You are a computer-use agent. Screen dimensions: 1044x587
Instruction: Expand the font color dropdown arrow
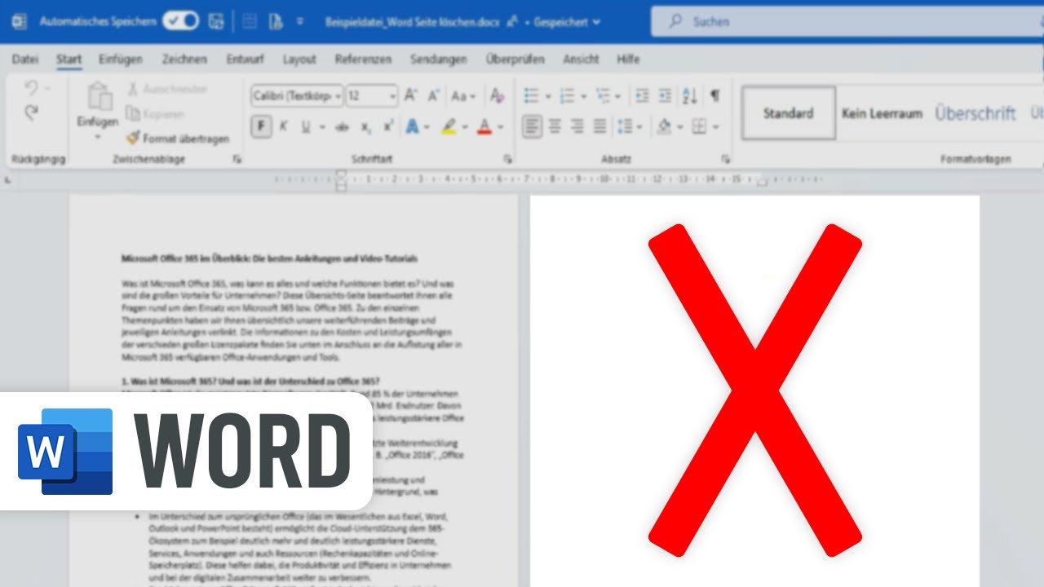[x=500, y=127]
